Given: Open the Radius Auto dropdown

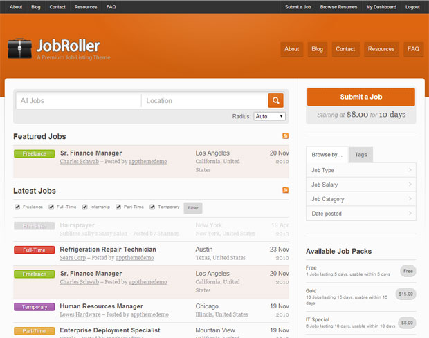Looking at the screenshot, I should 269,116.
